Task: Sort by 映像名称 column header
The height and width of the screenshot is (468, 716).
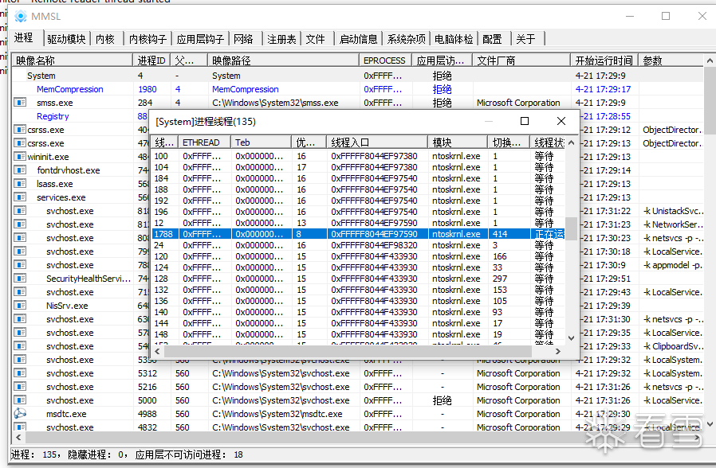Action: tap(72, 60)
